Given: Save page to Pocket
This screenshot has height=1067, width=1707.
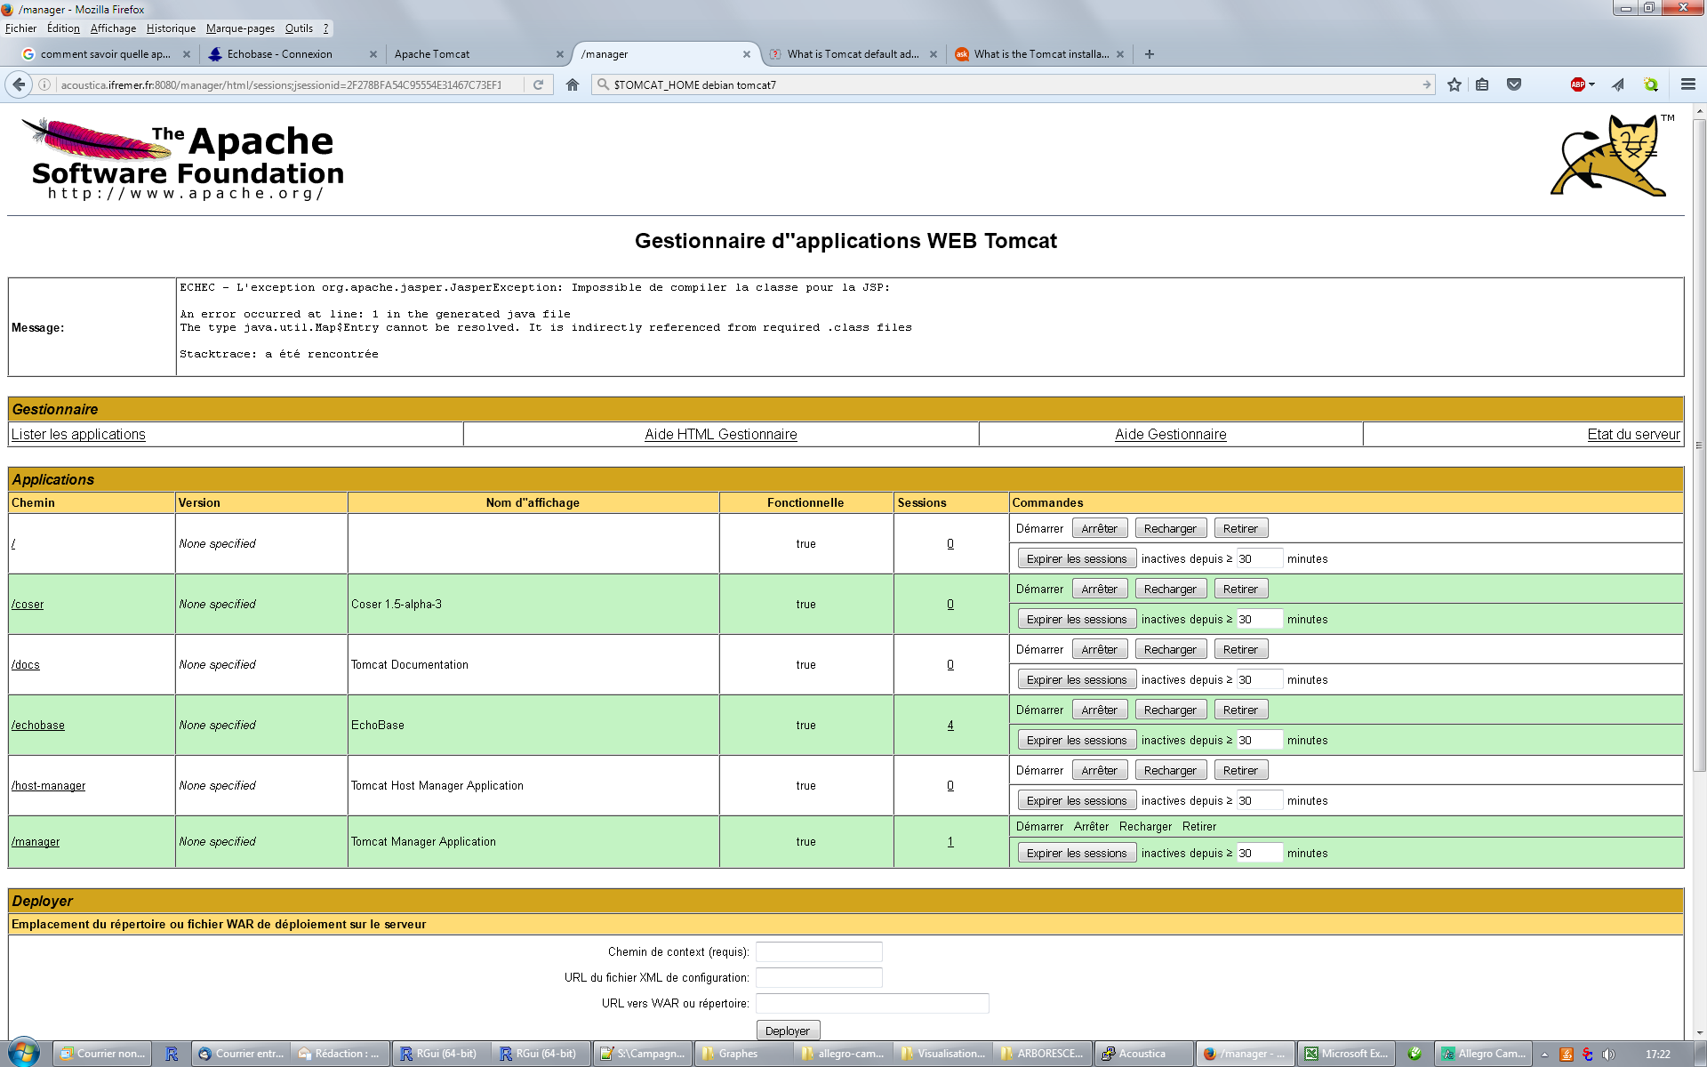Looking at the screenshot, I should pyautogui.click(x=1514, y=84).
